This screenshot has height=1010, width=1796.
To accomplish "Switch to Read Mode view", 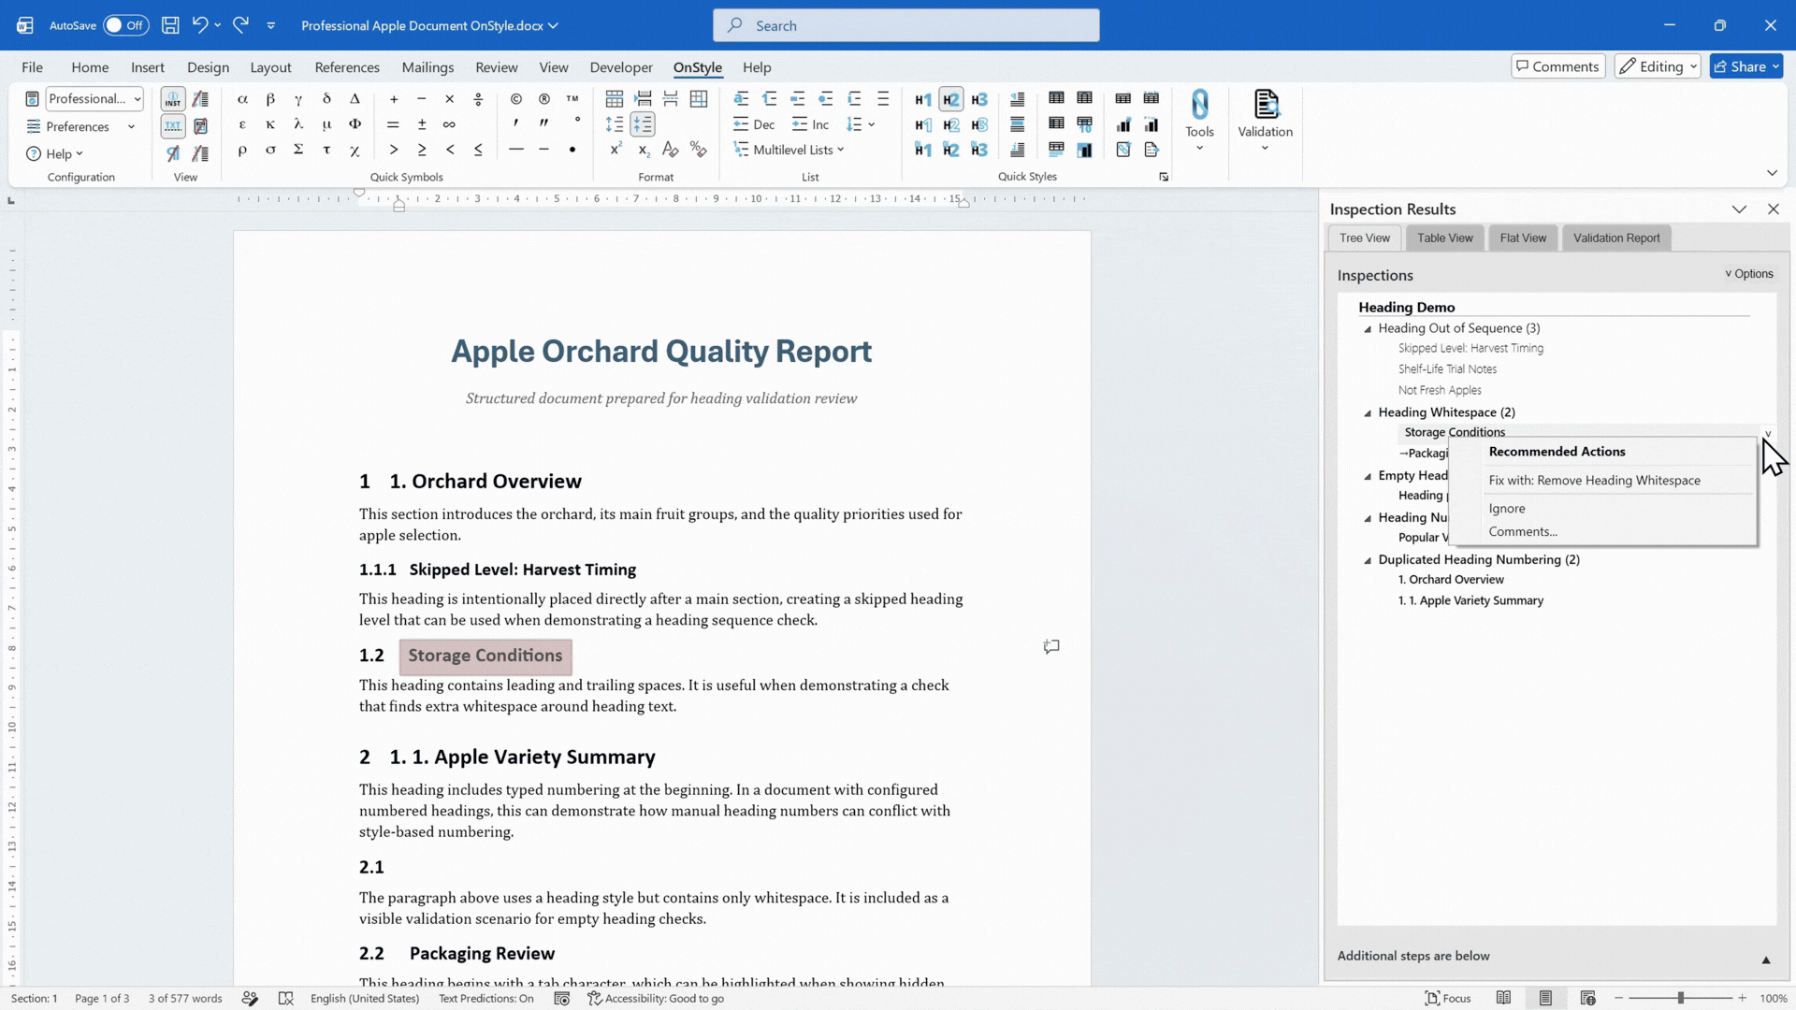I will coord(1503,998).
